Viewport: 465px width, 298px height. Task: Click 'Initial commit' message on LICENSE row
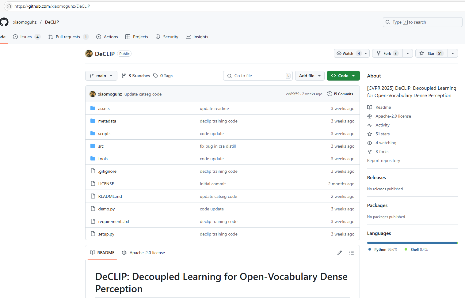[213, 184]
